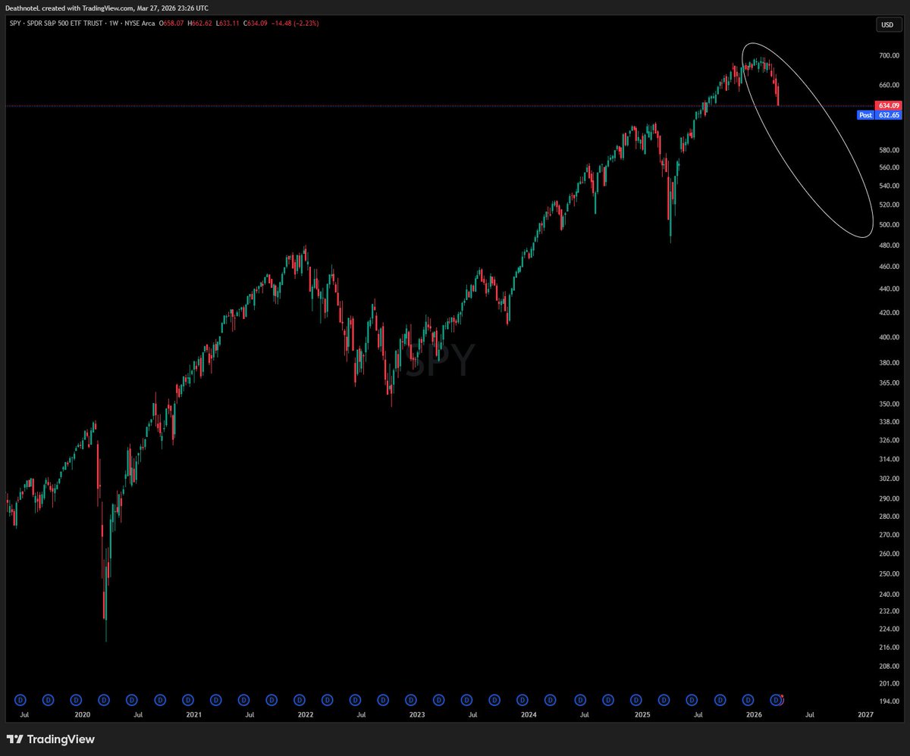
Task: Click the 420.00 price axis label
Action: pyautogui.click(x=889, y=312)
